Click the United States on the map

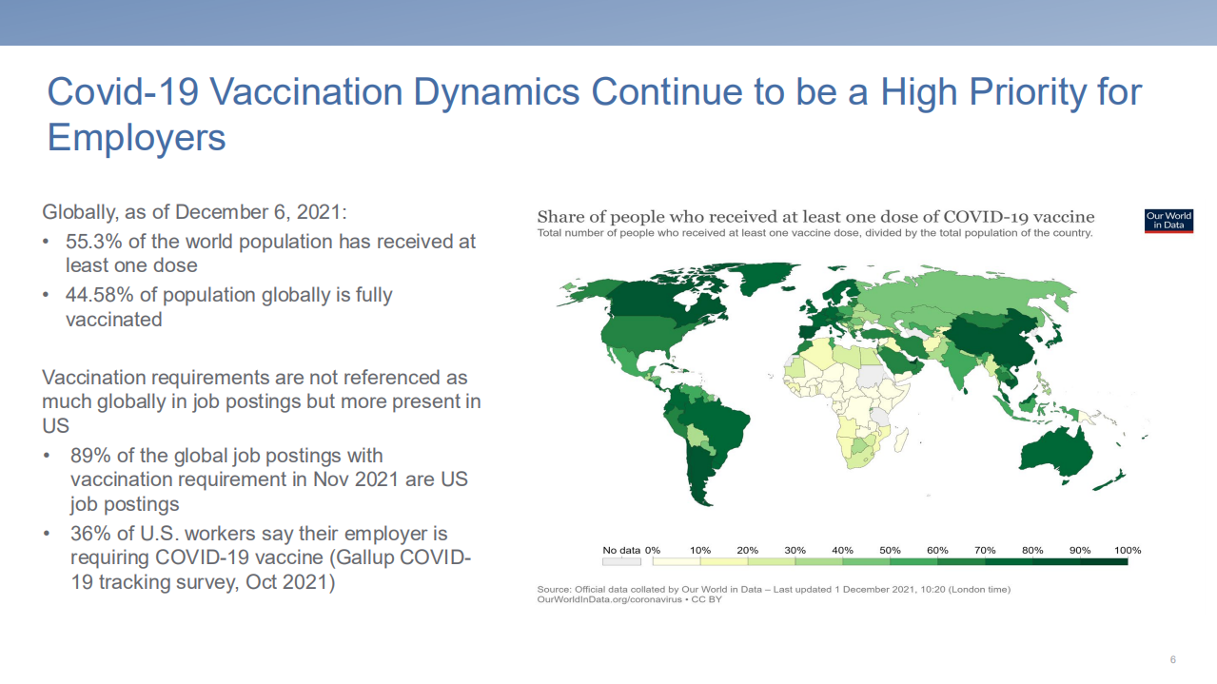[x=639, y=333]
